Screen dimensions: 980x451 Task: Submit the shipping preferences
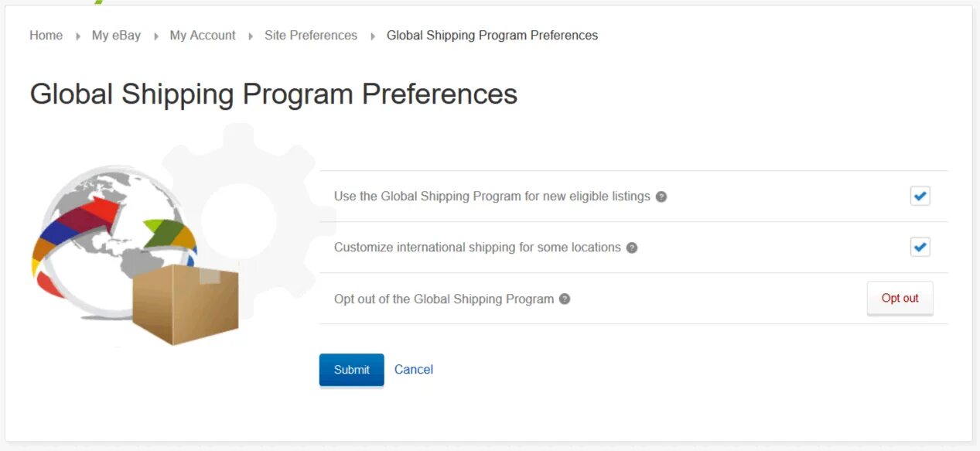[x=351, y=370]
